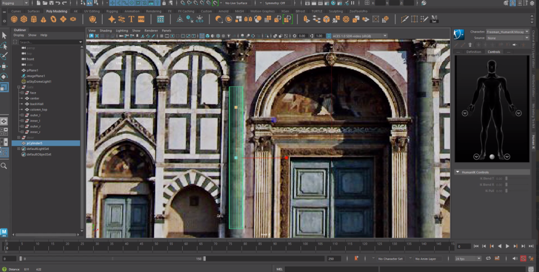The width and height of the screenshot is (539, 272).
Task: Toggle the highlighted HumanIK sidebar icon at top right
Action: (x=513, y=3)
